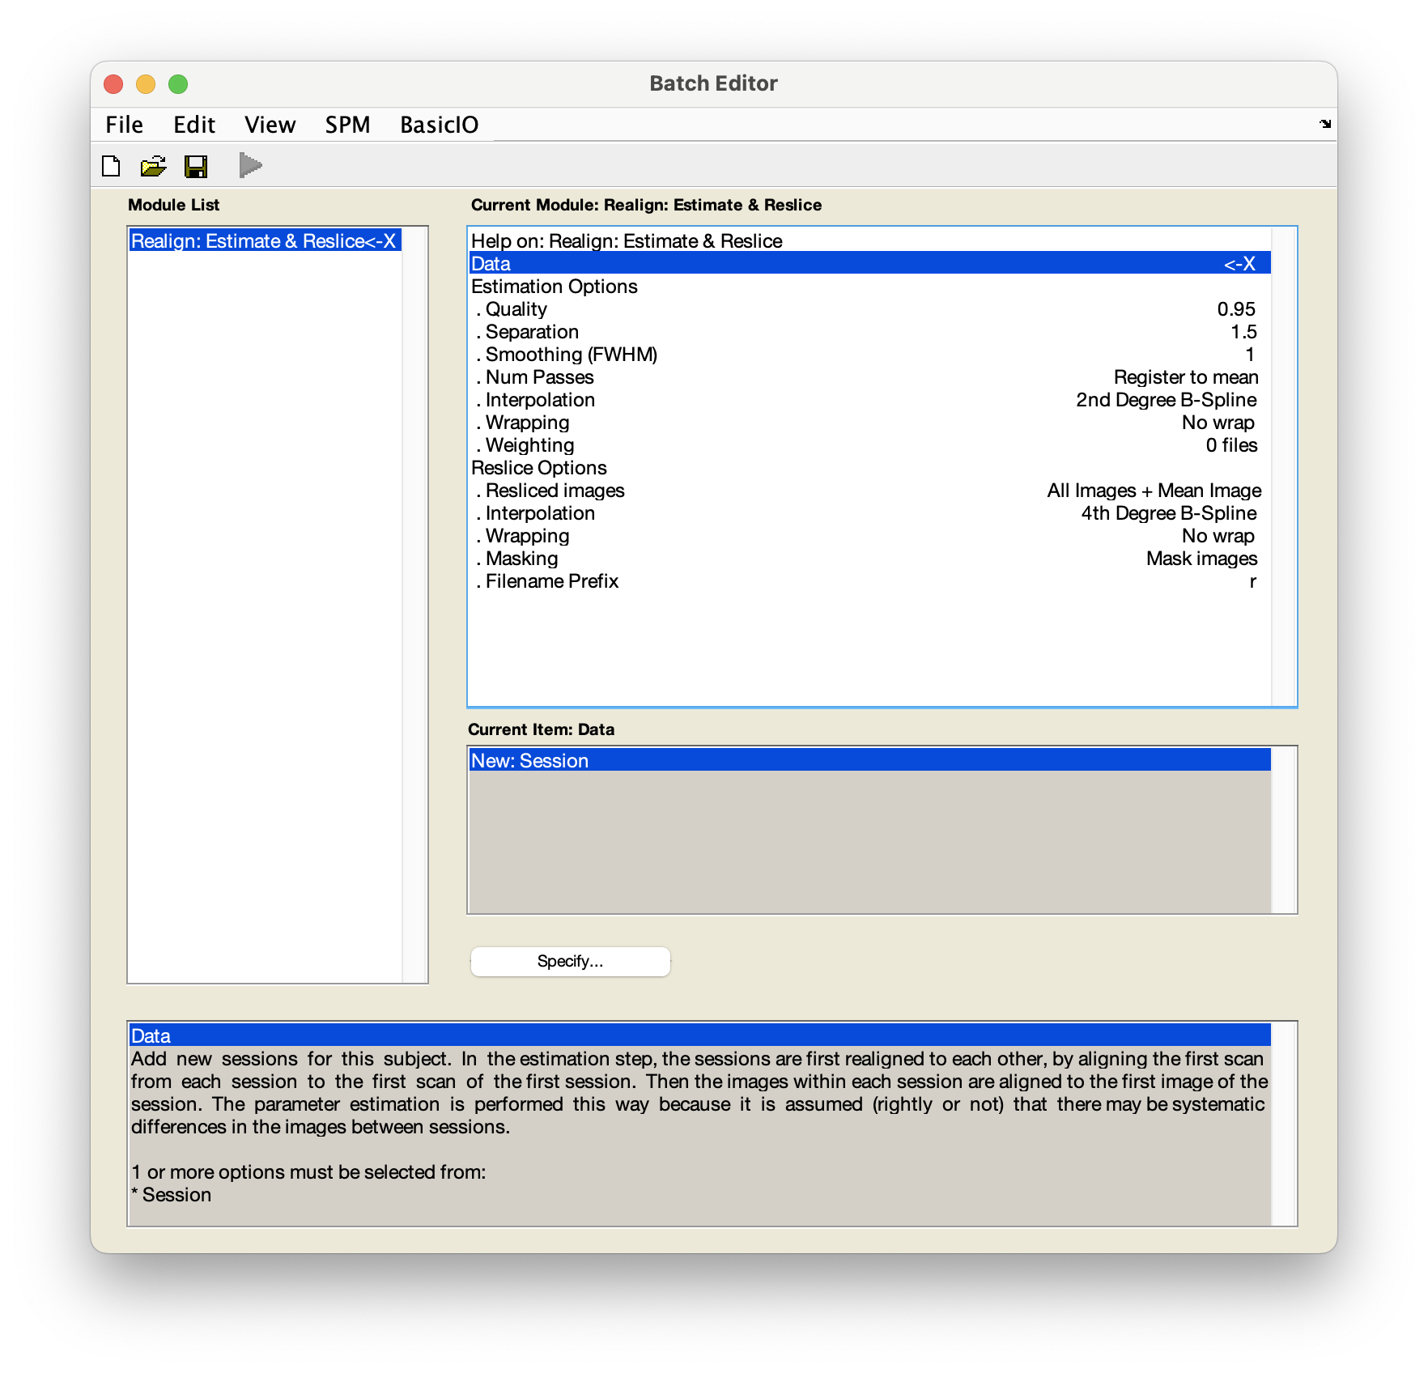
Task: Click the Current Item list scrollbar
Action: [1284, 830]
